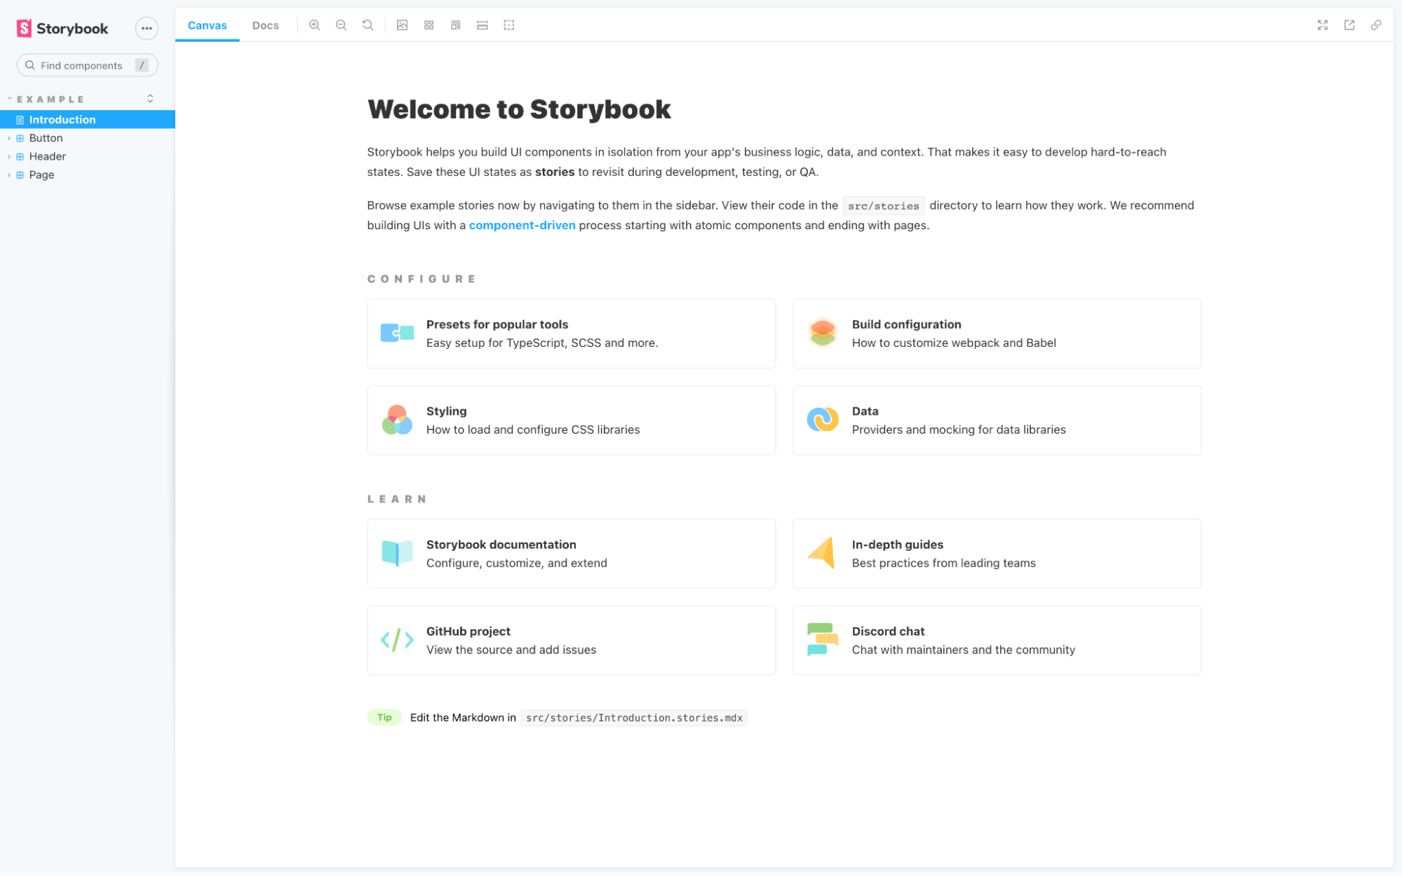This screenshot has width=1402, height=876.
Task: Click the zoom in toolbar icon
Action: pos(314,25)
